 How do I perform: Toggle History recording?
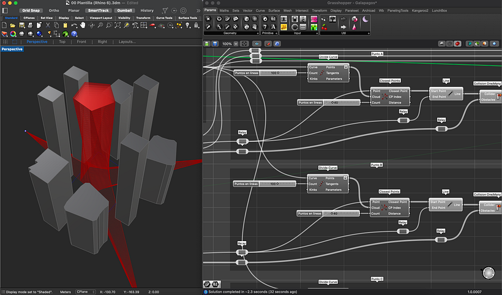[147, 10]
